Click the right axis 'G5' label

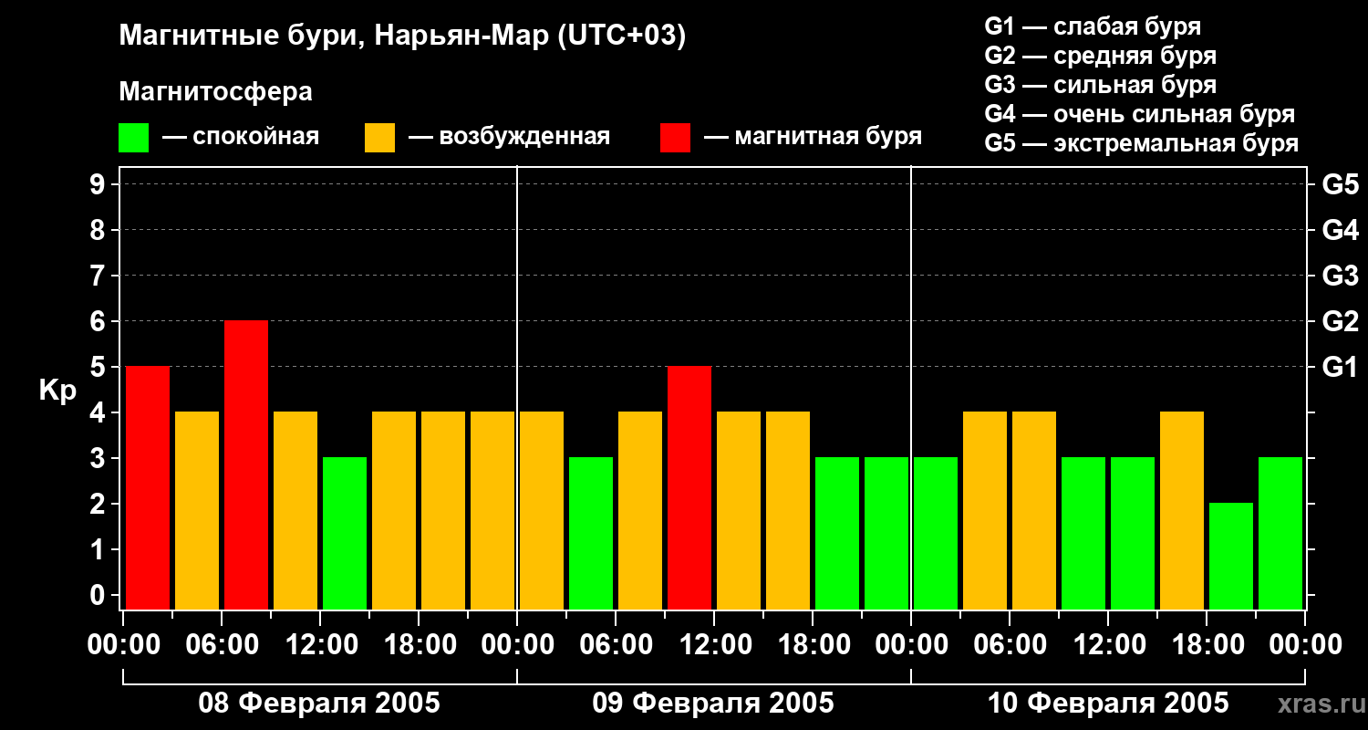(1341, 184)
